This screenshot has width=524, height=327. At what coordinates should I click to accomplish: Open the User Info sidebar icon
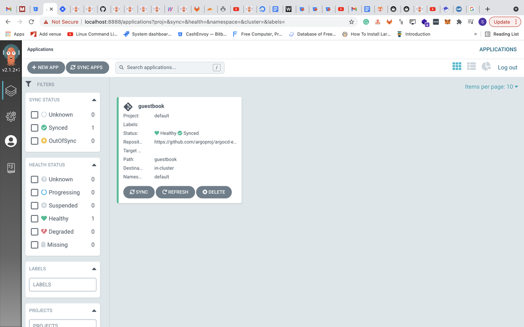(x=10, y=141)
